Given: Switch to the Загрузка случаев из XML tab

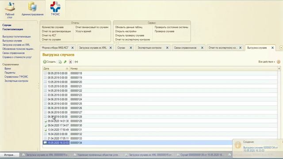Looking at the screenshot, I should [93, 48].
